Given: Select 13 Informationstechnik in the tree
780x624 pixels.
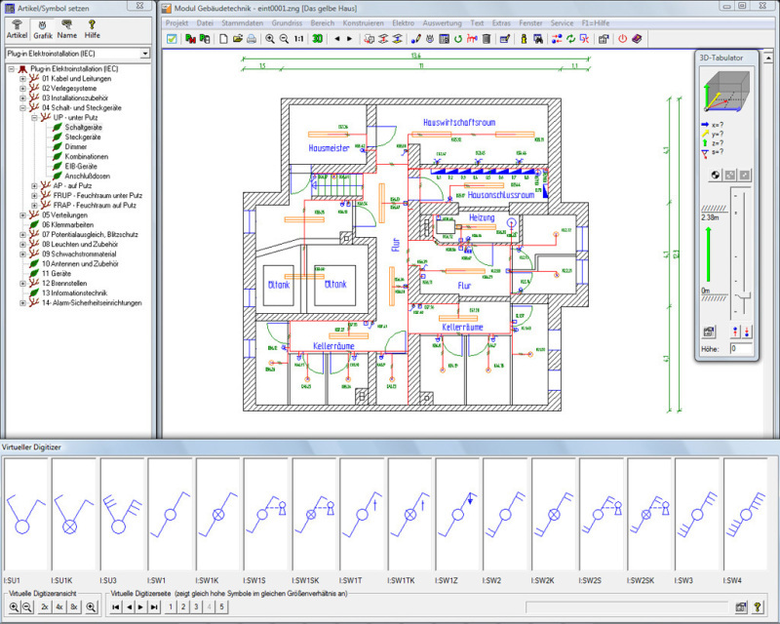Looking at the screenshot, I should [x=75, y=293].
